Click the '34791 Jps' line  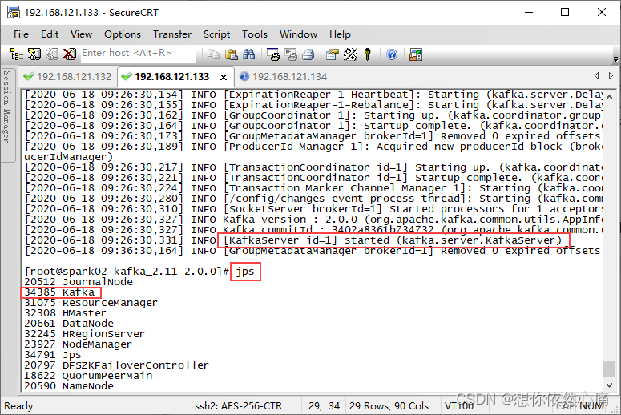coord(52,354)
